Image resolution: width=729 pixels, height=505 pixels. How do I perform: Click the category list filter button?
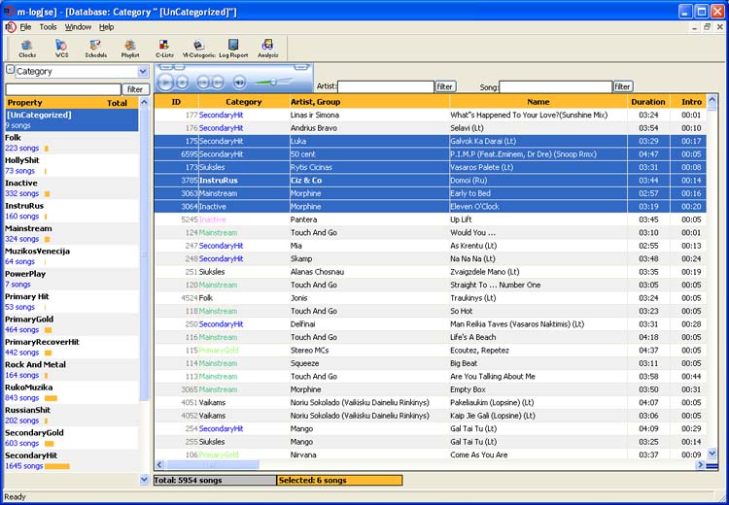pos(135,89)
